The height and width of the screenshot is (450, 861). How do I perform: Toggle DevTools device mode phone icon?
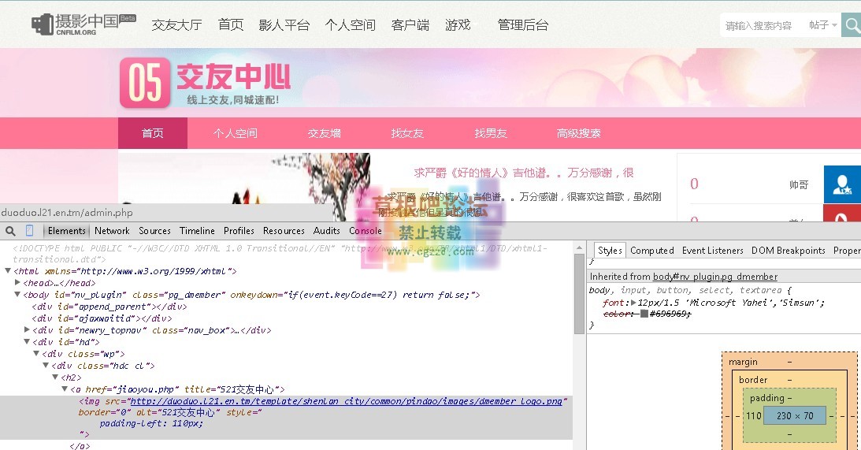click(x=30, y=231)
